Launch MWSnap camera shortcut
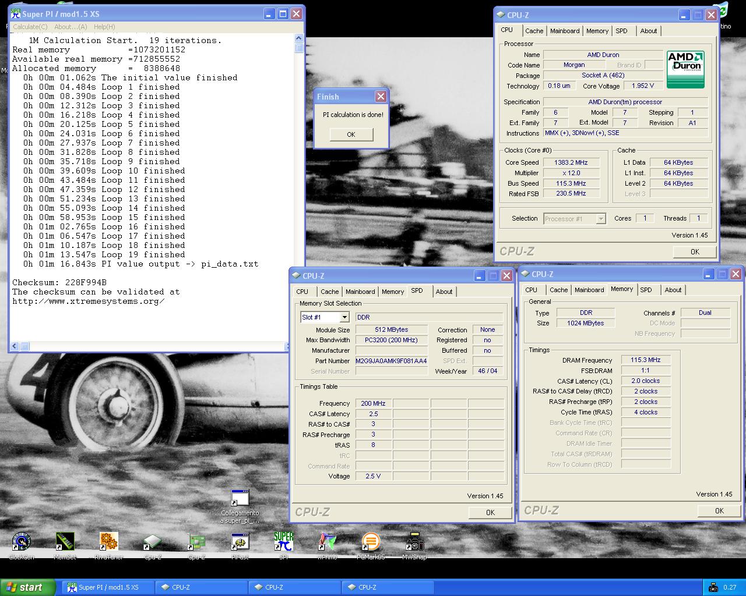Screen dimensions: 746x596 [x=414, y=545]
